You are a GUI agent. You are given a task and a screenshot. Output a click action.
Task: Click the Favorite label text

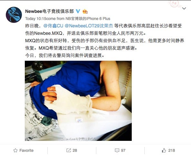pyautogui.click(x=26, y=151)
